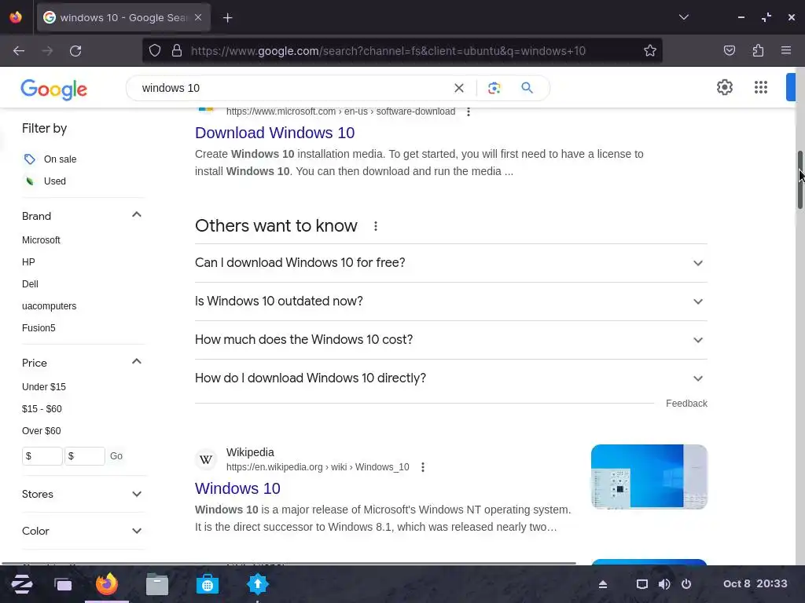Open the Software store in taskbar

point(208,584)
